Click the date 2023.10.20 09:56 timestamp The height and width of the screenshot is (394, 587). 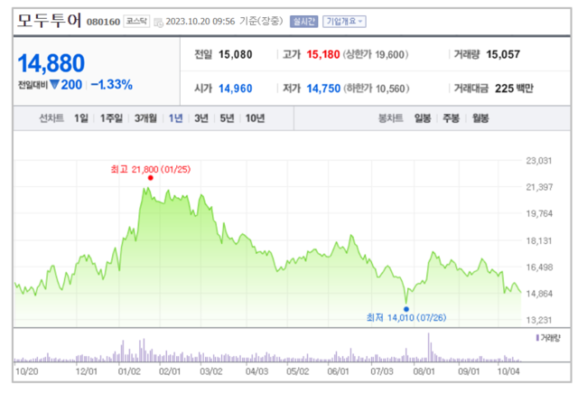(200, 22)
